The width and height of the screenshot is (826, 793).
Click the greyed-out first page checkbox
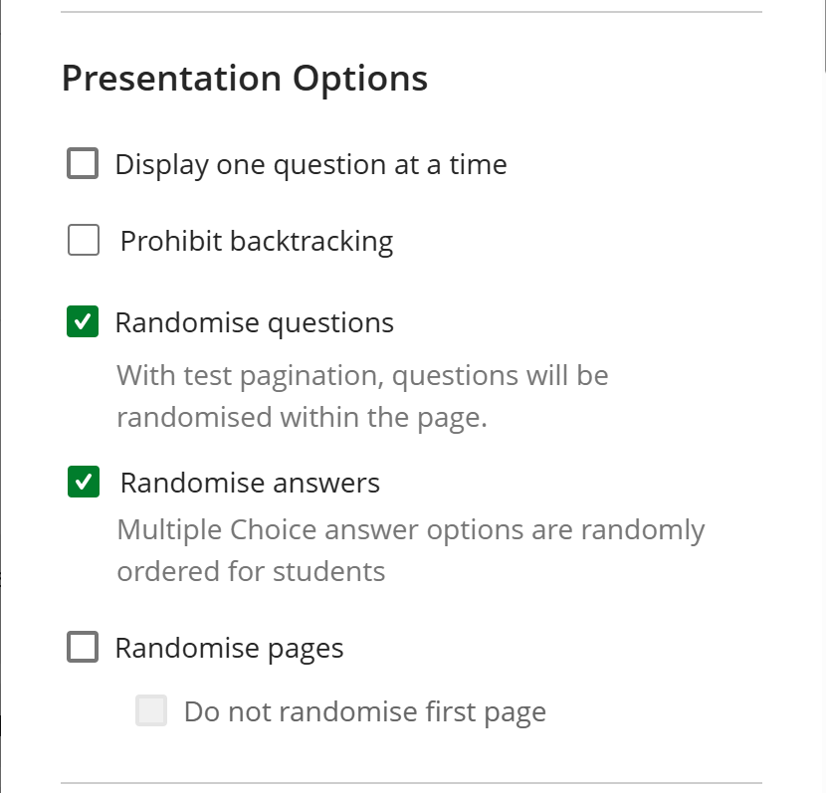coord(151,711)
